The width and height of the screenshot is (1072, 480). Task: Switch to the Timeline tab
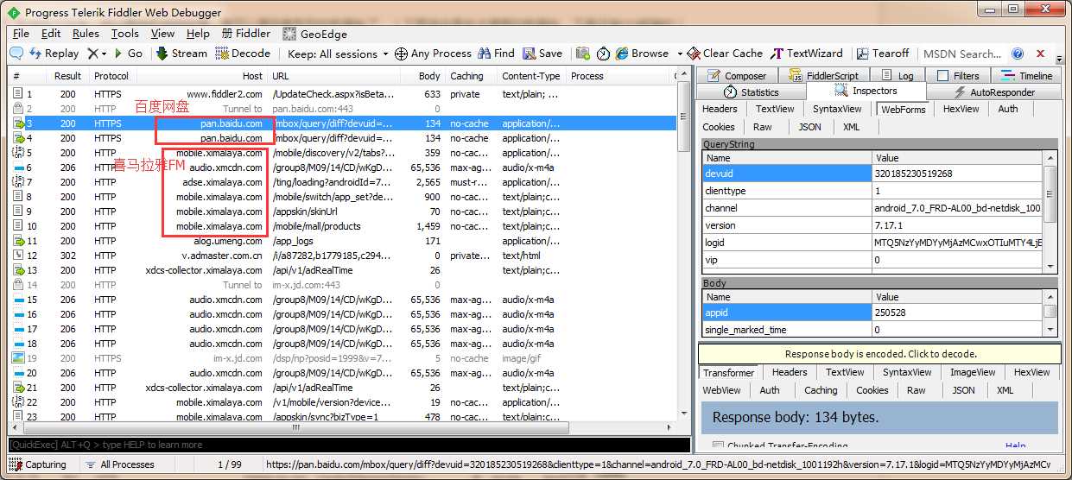1028,76
